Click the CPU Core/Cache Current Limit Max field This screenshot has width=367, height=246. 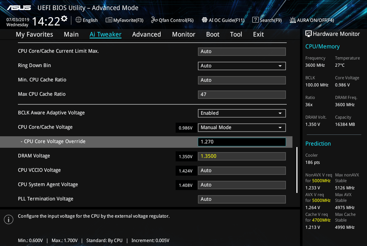(242, 52)
